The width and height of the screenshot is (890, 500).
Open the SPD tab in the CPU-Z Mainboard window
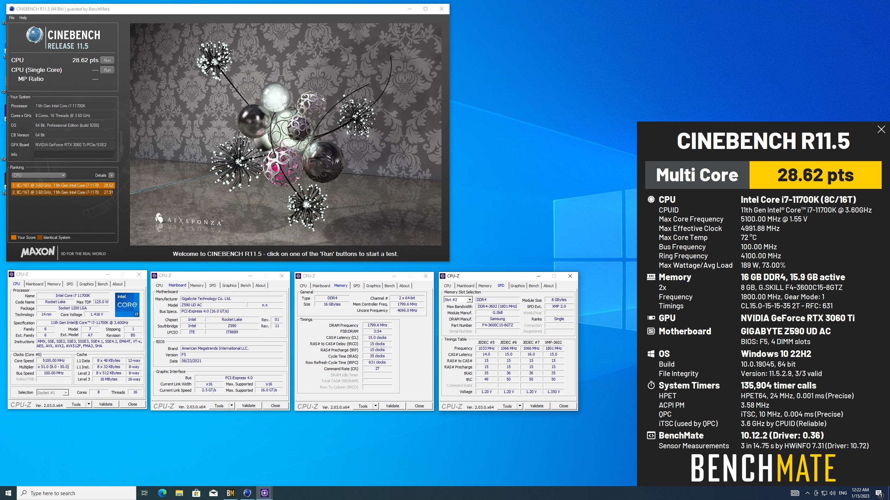[x=213, y=285]
